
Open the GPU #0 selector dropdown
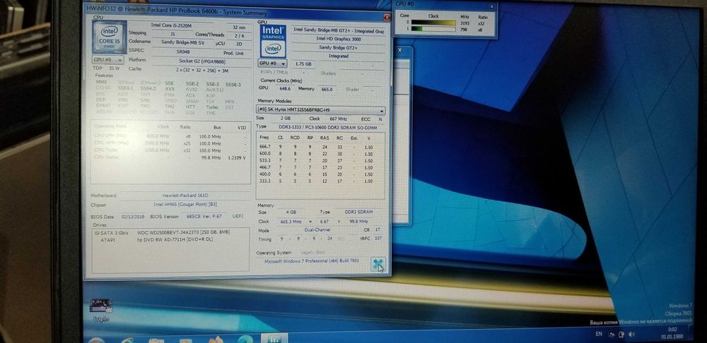click(x=272, y=64)
